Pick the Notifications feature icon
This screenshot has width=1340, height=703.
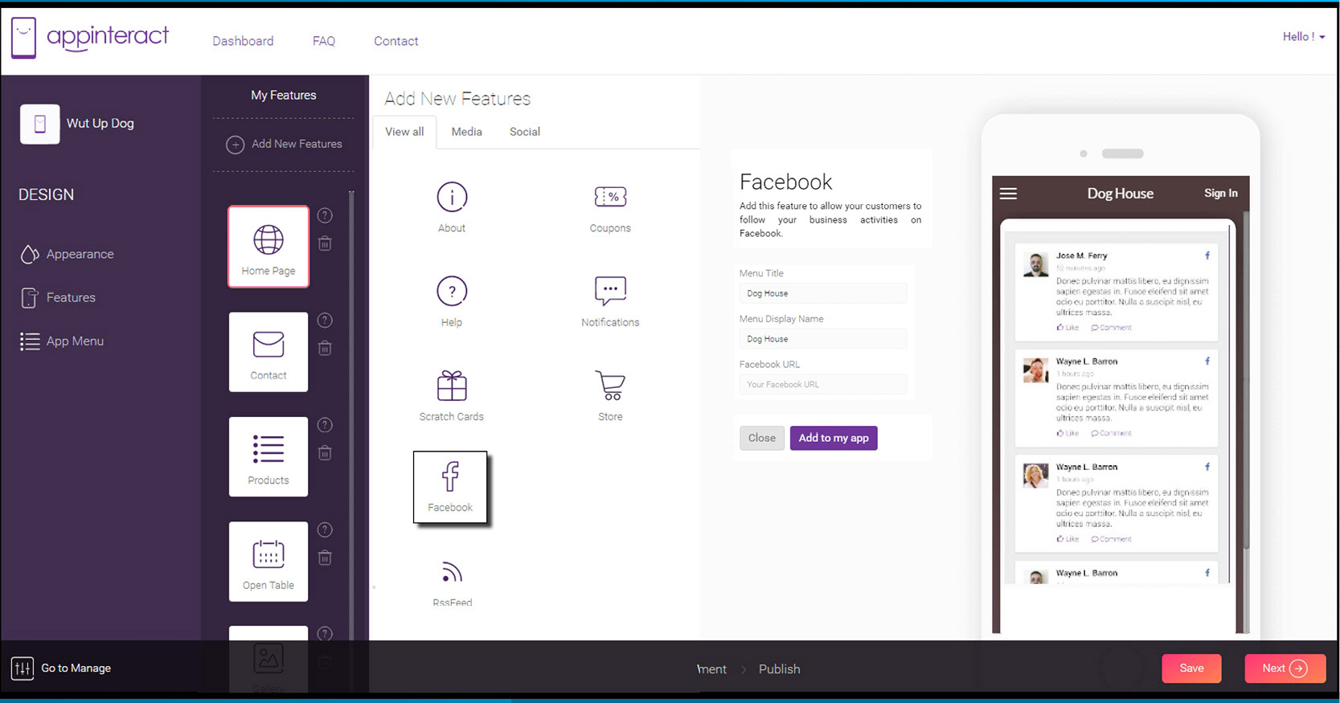click(610, 291)
